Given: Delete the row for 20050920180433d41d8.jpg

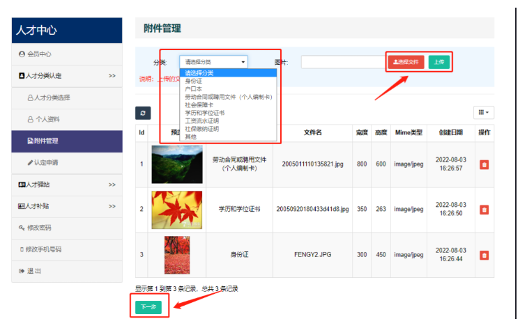Looking at the screenshot, I should click(x=484, y=210).
